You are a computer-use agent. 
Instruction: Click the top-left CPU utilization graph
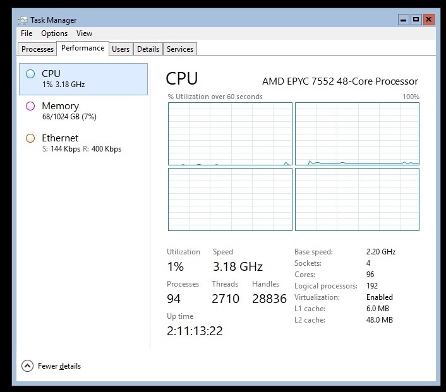tap(230, 134)
